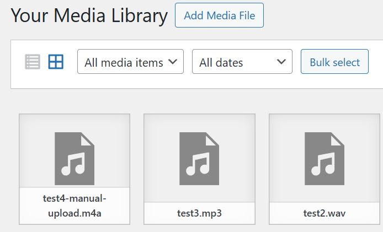Click the chevron arrow on All media items
383x232 pixels.
coord(173,62)
